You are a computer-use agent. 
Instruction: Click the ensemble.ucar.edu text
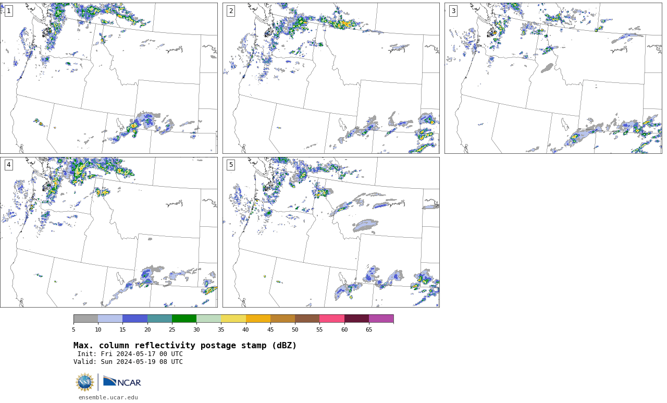coord(108,397)
